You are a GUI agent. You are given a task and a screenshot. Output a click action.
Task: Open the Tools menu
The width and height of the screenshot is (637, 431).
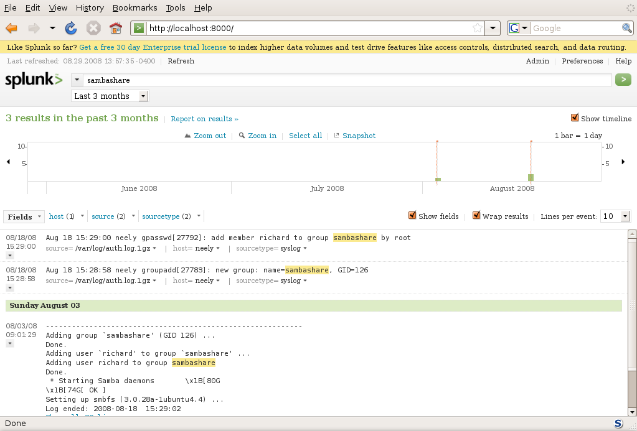pyautogui.click(x=176, y=7)
